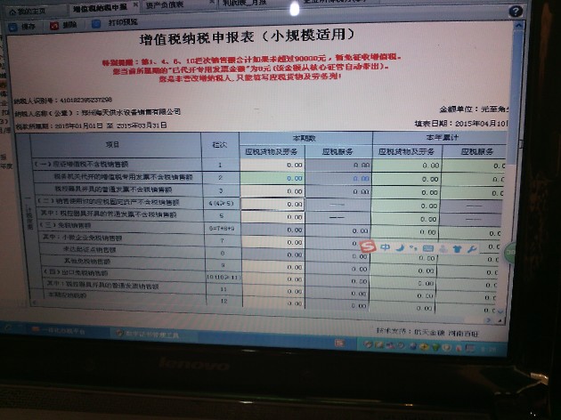Toggle punctuation mode on the Sogou bar
The height and width of the screenshot is (420, 561).
coord(413,247)
